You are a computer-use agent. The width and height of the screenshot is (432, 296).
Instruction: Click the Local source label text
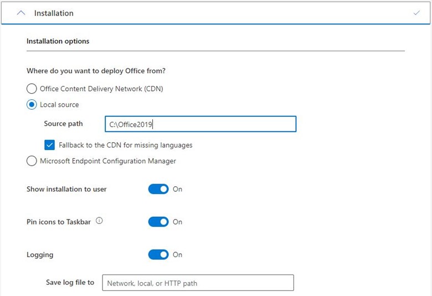[x=59, y=105]
